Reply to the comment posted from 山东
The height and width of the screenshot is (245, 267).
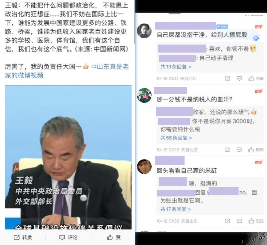point(239,221)
